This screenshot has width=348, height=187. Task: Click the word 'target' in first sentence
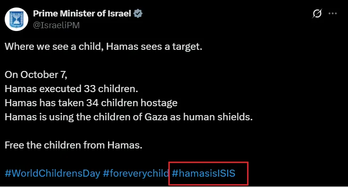pos(186,47)
